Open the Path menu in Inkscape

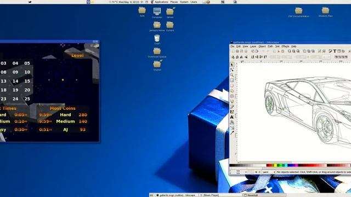tap(270, 47)
